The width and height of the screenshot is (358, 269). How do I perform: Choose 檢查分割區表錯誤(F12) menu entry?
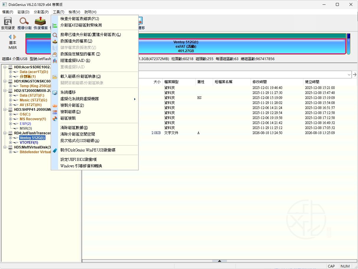point(95,19)
